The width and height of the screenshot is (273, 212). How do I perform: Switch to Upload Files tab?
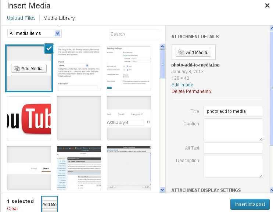(x=21, y=18)
